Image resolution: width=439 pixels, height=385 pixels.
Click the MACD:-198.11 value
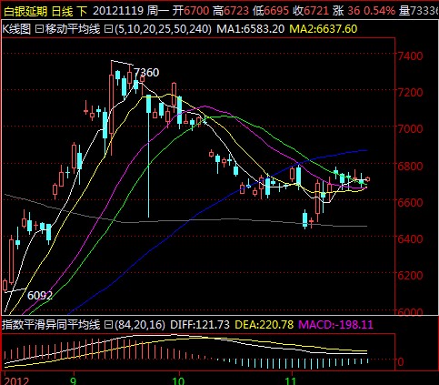[x=335, y=325]
